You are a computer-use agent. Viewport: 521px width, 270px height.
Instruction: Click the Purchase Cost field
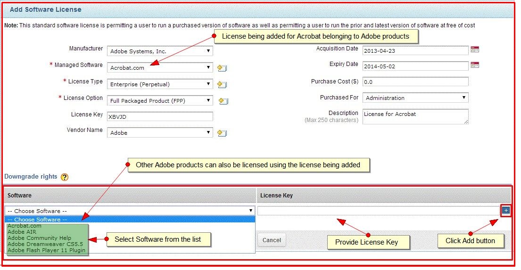(415, 82)
